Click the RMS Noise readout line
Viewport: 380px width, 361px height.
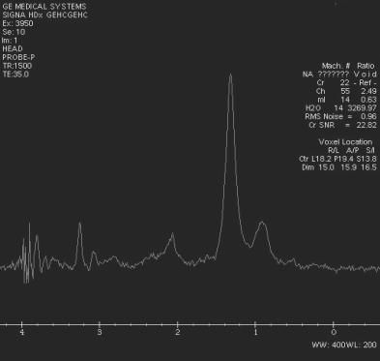pos(340,116)
